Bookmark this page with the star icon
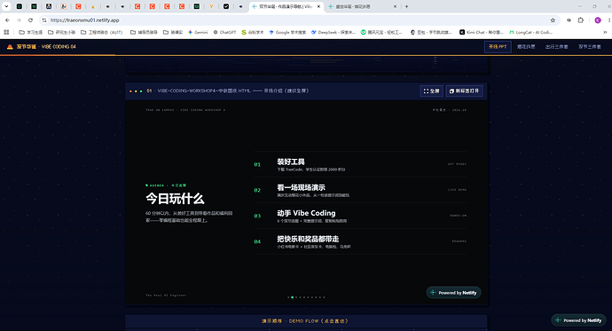 point(553,20)
